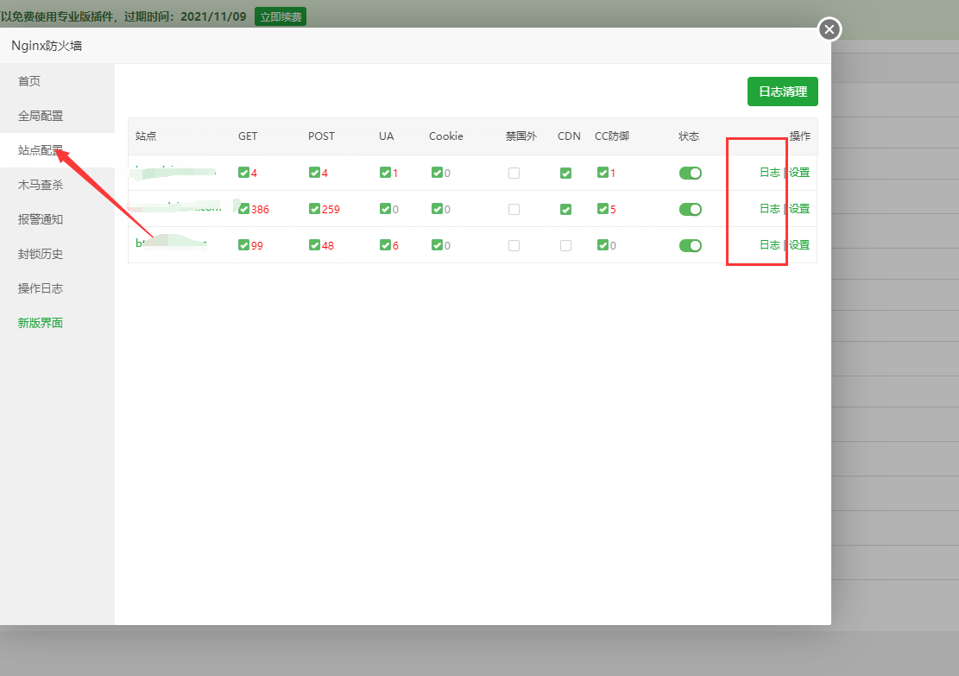Toggle the UA checkbox in the GET 386 row
Viewport: 959px width, 676px height.
point(385,209)
